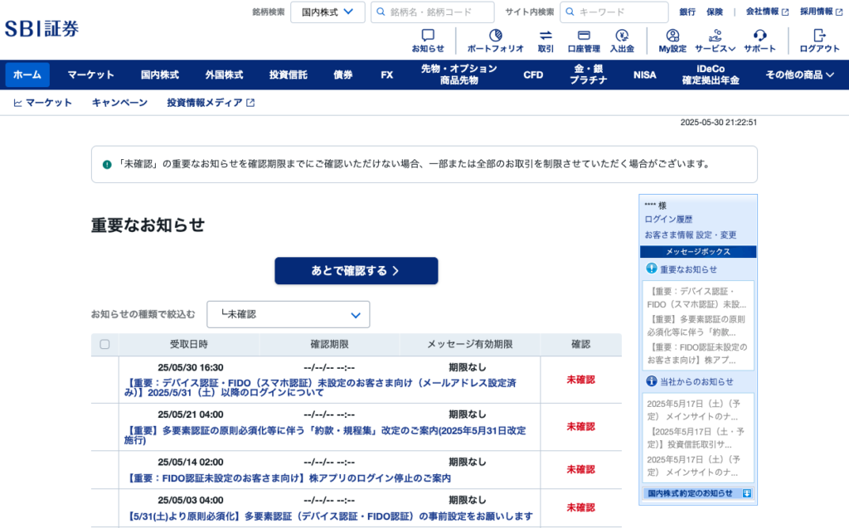Click the 入出金 deposit/withdrawal icon
Image resolution: width=849 pixels, height=528 pixels.
click(x=622, y=36)
